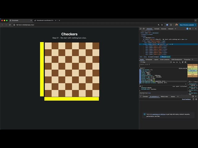
Task: Uncheck the background-color property checkbox
Action: (x=140, y=76)
